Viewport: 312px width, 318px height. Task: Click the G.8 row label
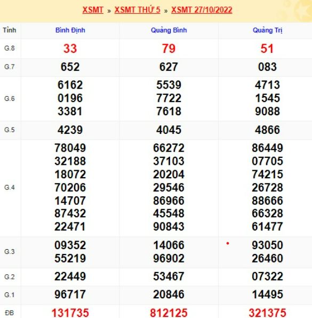tap(10, 48)
